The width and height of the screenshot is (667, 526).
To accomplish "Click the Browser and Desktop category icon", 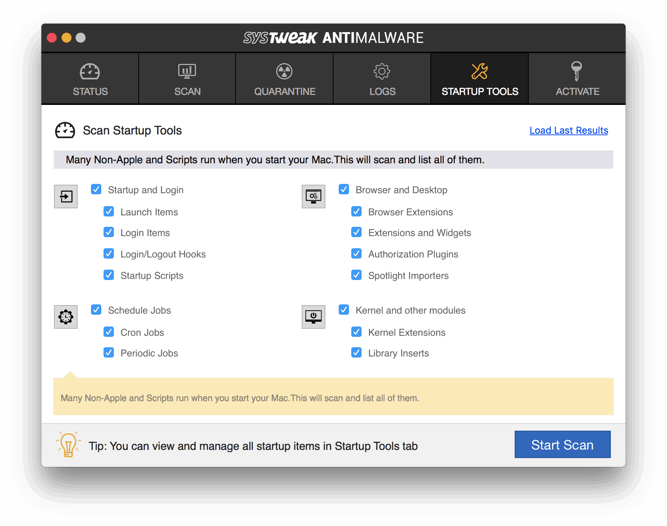I will 314,197.
